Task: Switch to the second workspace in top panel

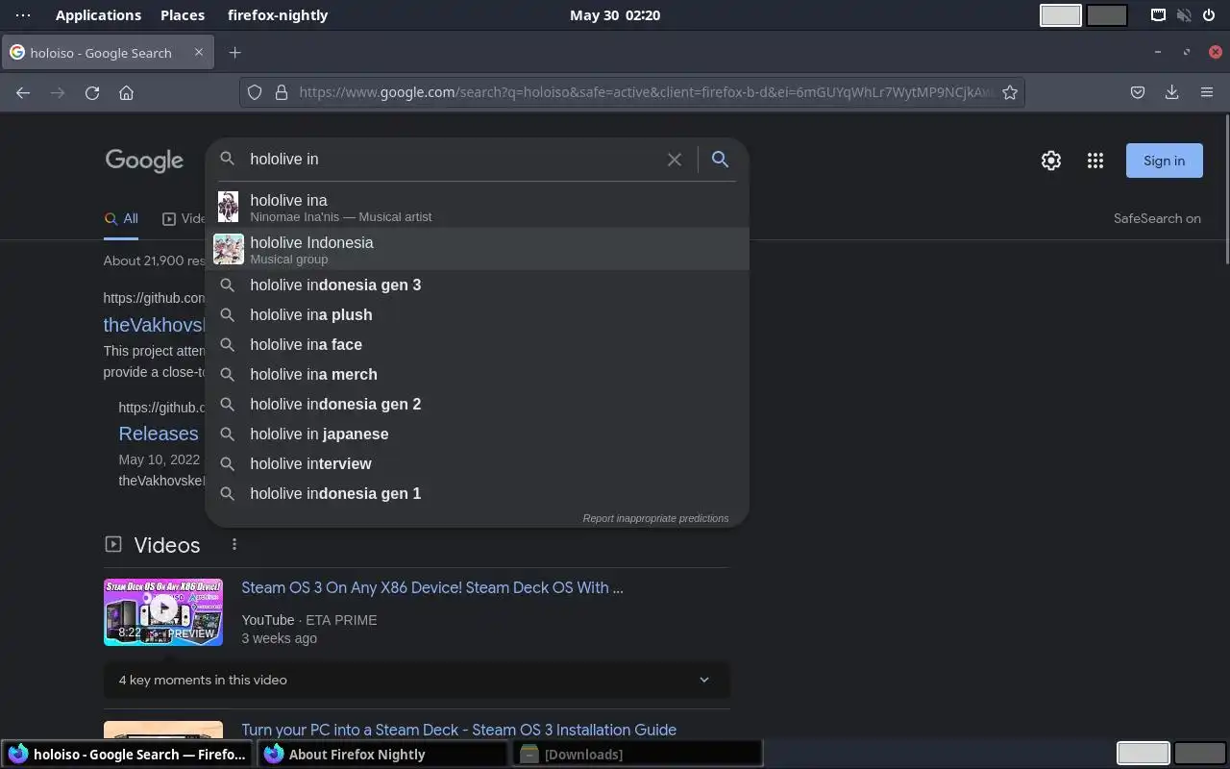Action: click(x=1107, y=14)
